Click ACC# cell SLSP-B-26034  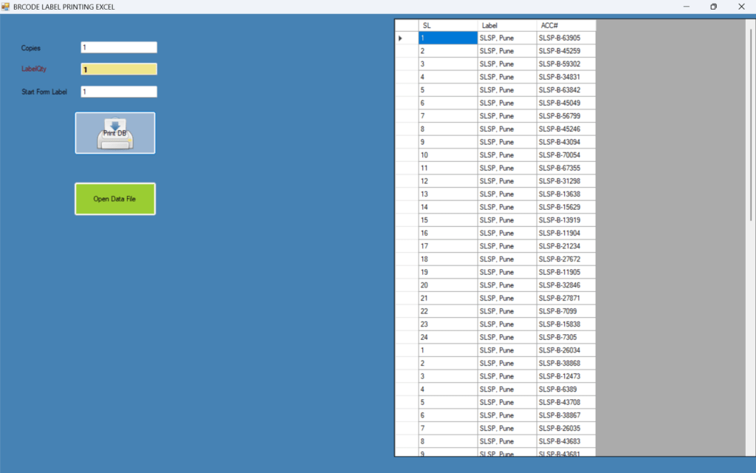point(566,350)
